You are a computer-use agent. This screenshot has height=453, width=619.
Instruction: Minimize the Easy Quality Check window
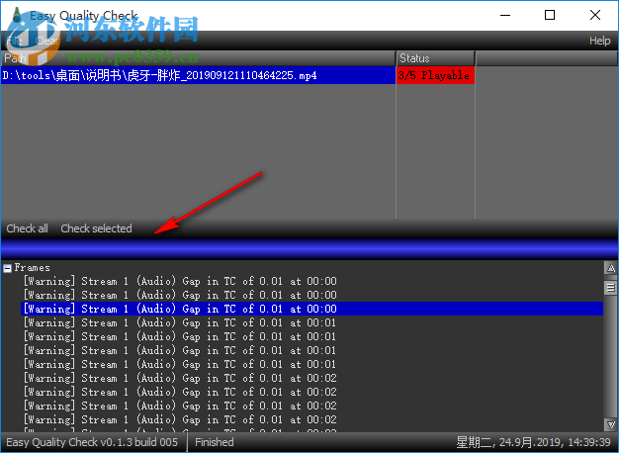pos(505,16)
